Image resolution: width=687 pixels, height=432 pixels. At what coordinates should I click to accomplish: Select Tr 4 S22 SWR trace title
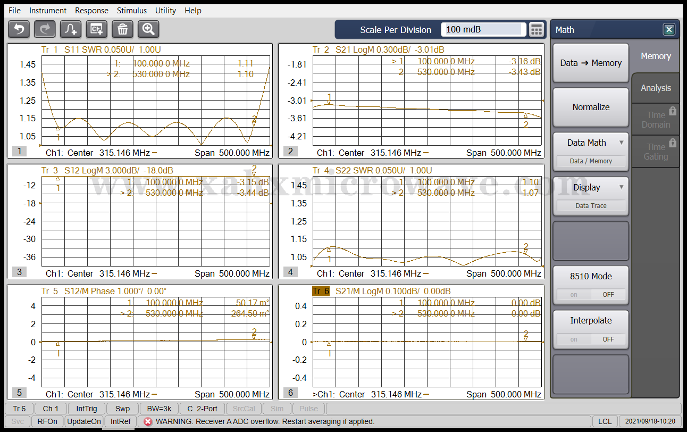coord(372,170)
